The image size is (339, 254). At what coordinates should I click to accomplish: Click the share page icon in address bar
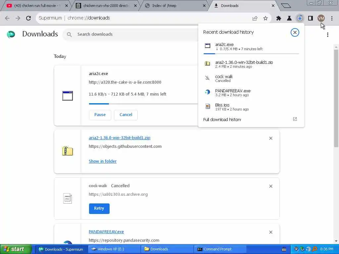pyautogui.click(x=255, y=19)
